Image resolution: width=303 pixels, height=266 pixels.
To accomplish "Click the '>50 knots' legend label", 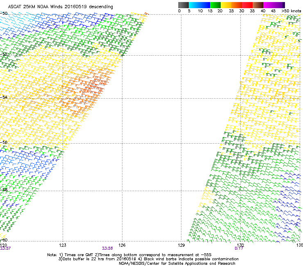I will 291,11.
